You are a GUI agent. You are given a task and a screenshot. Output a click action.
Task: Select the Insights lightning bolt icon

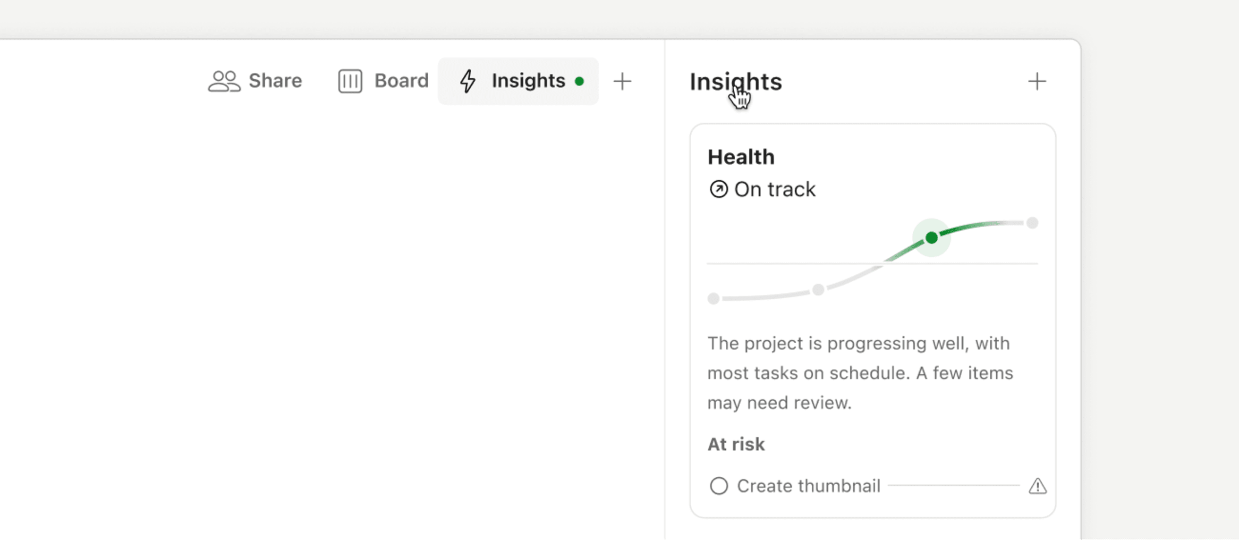coord(468,81)
